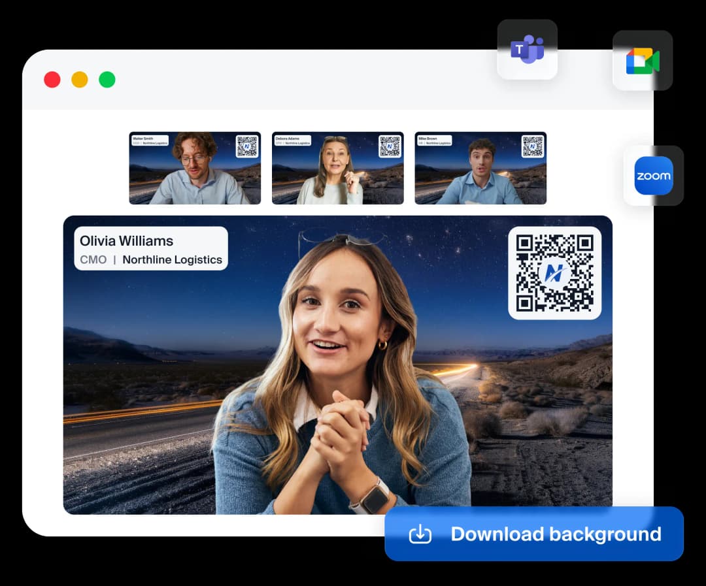Viewport: 706px width, 586px height.
Task: Select Walter Smith's video thumbnail
Action: coord(195,169)
